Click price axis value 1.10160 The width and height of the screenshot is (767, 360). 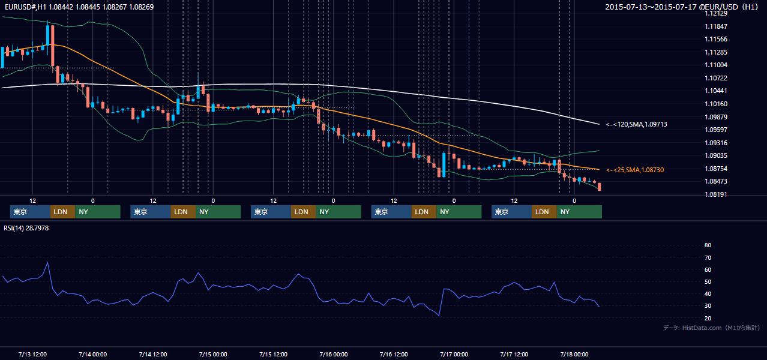(x=716, y=104)
